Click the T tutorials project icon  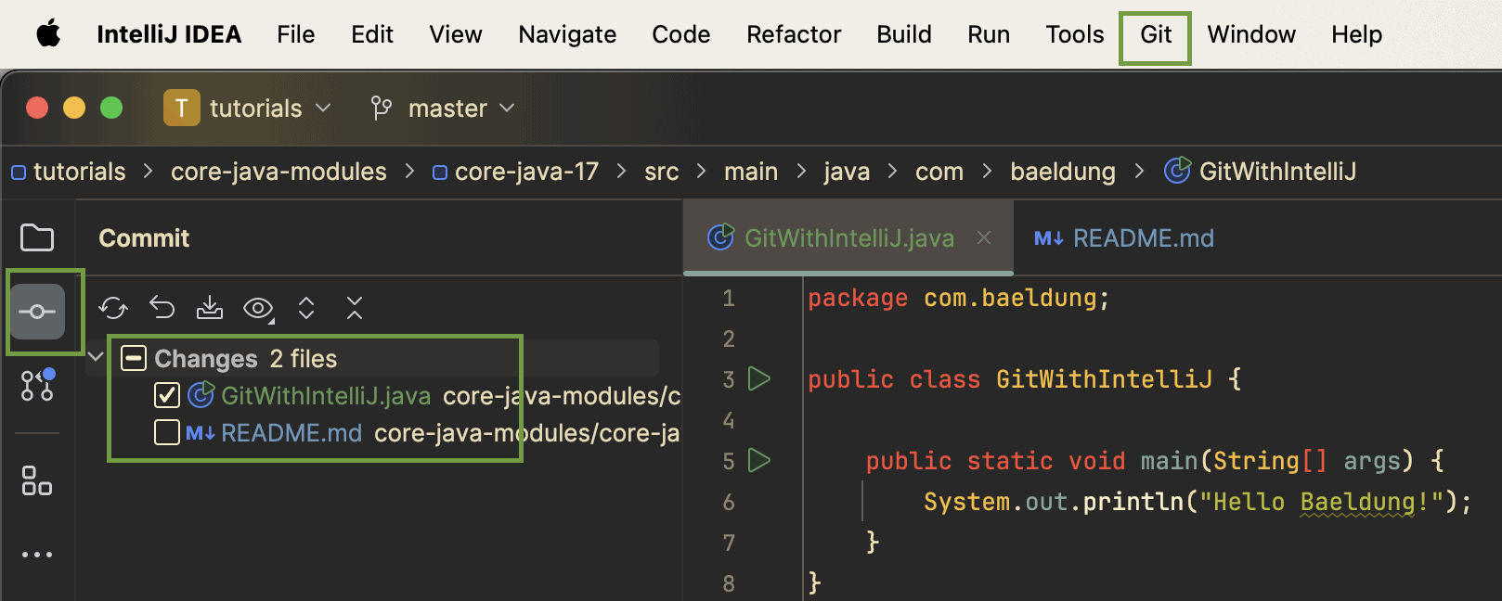[x=182, y=108]
